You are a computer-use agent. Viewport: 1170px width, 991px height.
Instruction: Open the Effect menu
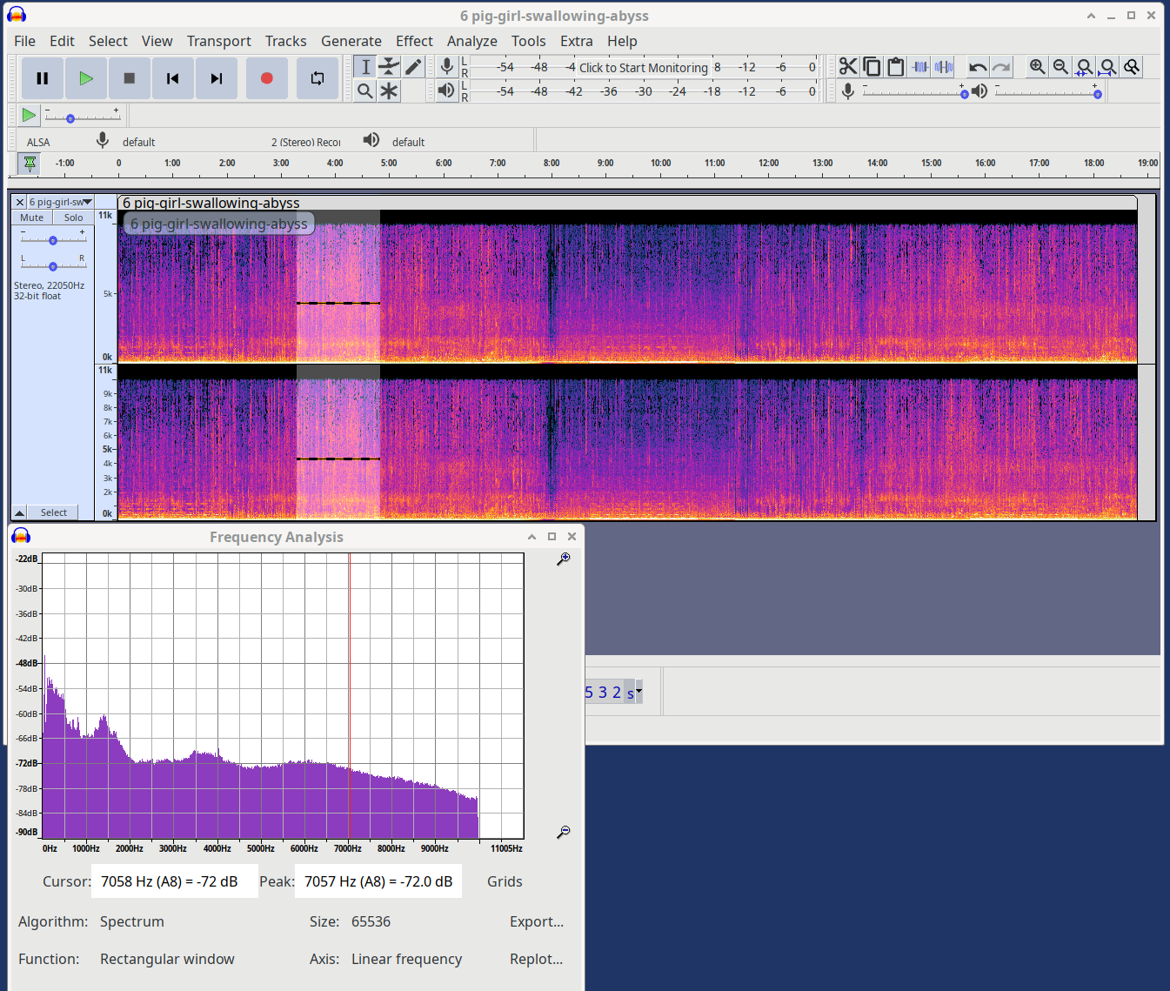click(414, 41)
